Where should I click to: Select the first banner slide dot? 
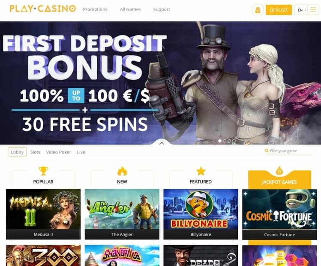point(220,141)
